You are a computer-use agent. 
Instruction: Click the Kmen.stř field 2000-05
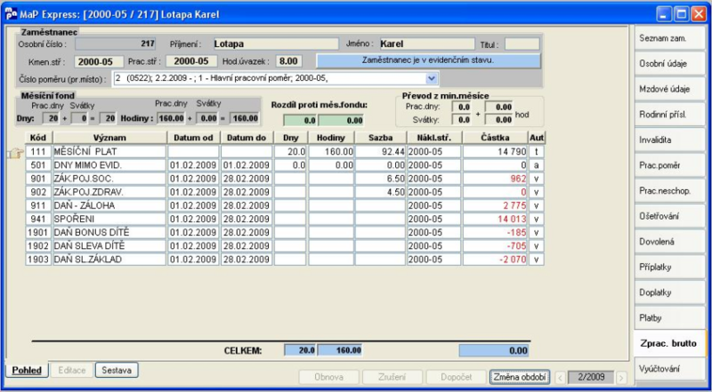[x=99, y=61]
